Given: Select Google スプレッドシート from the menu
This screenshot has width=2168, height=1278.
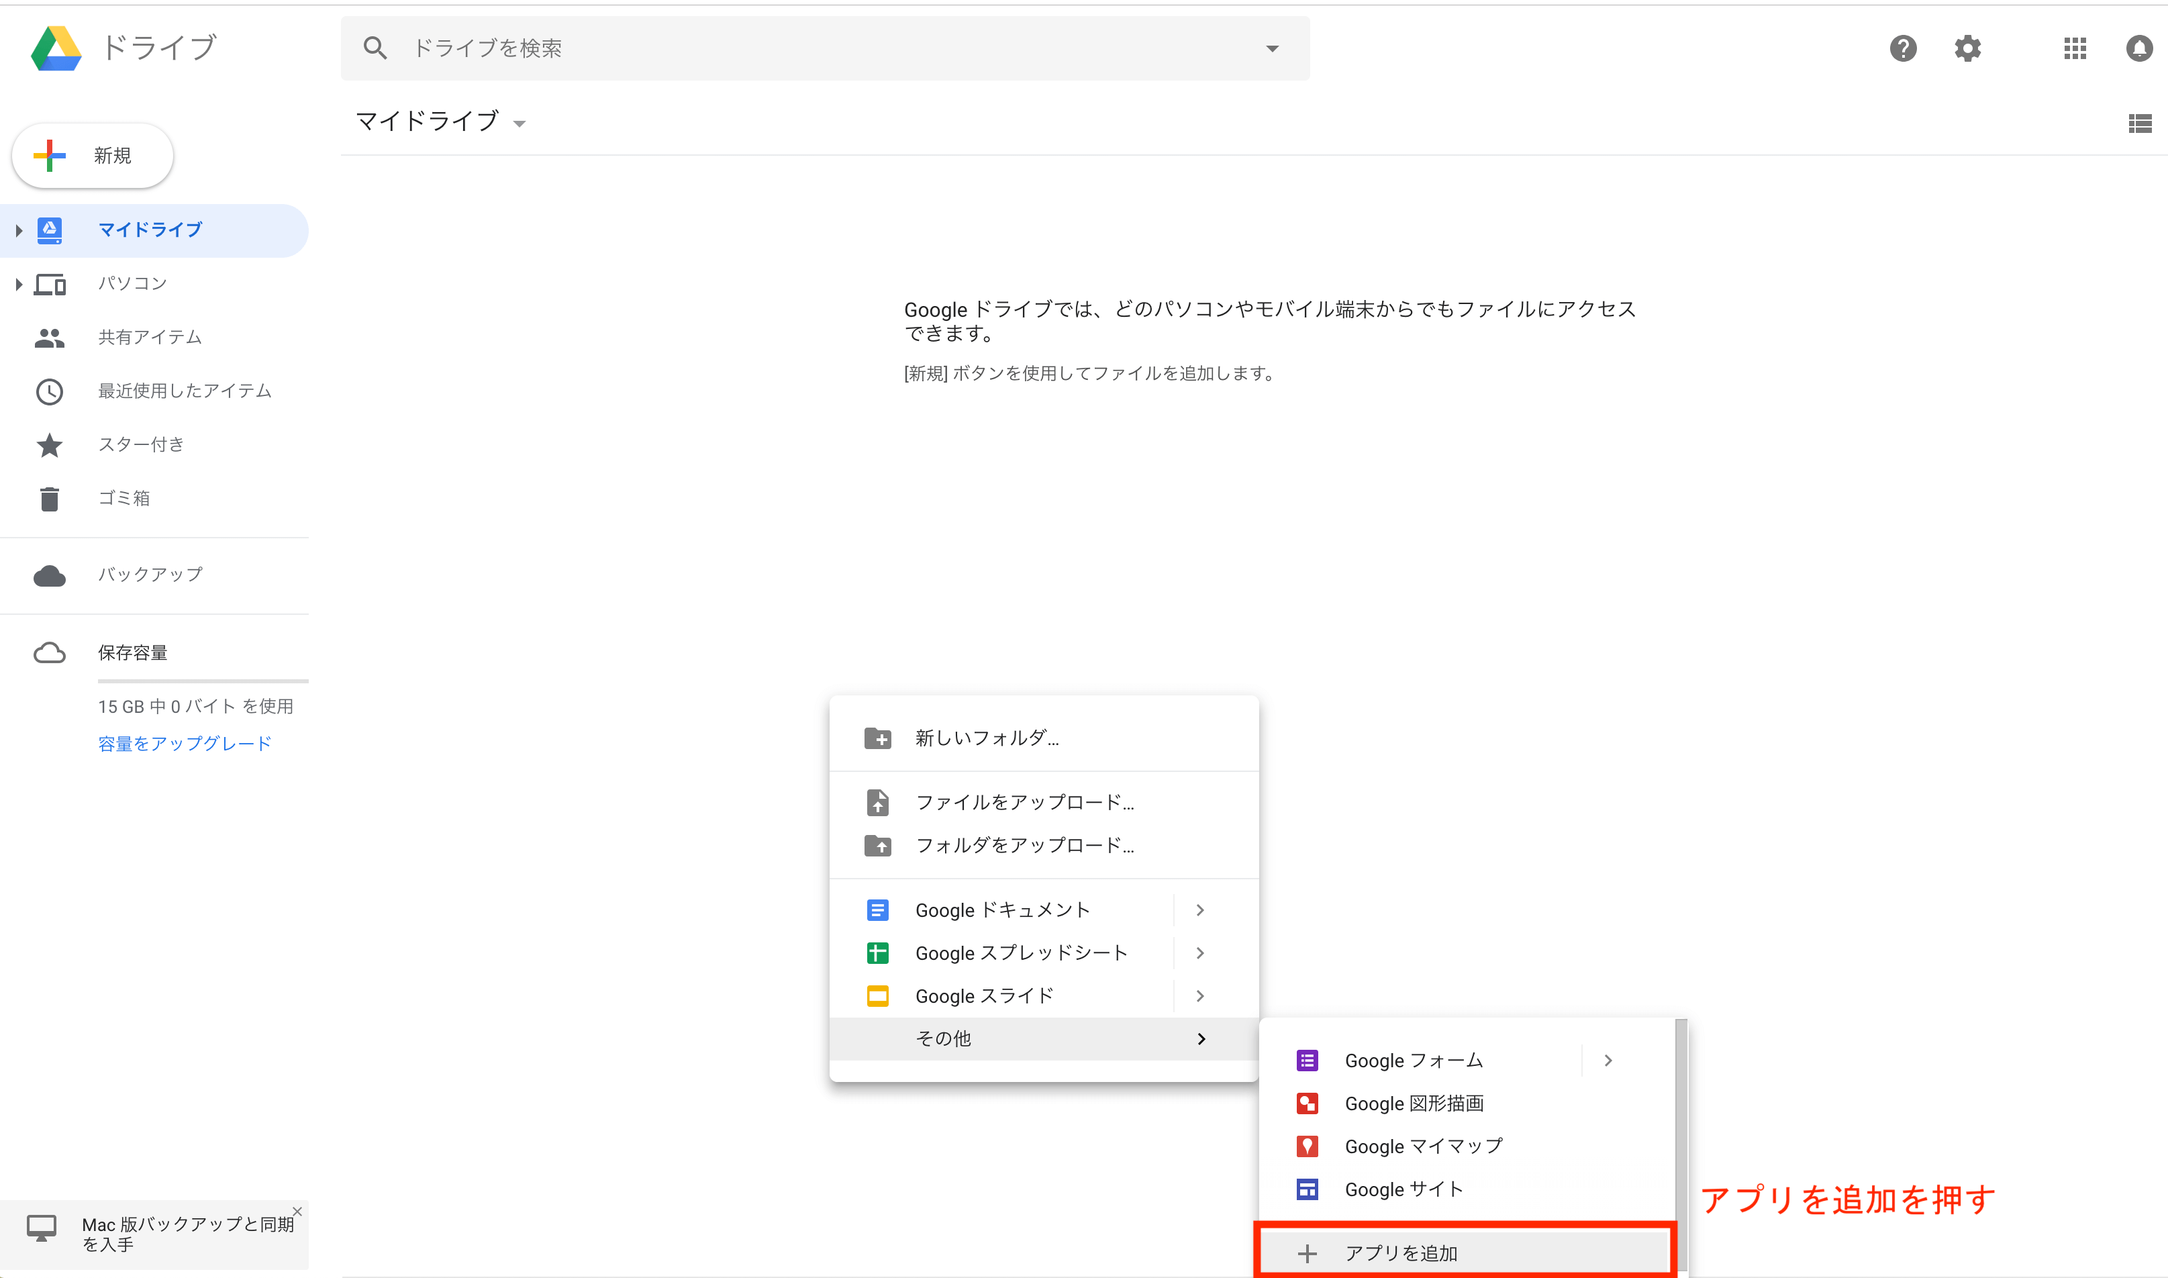Looking at the screenshot, I should click(1020, 952).
